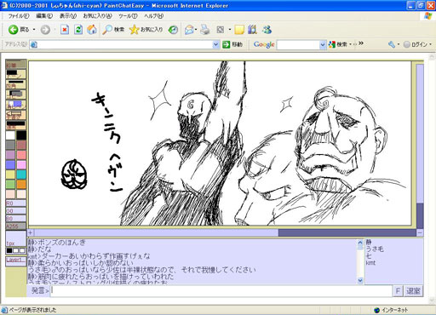The height and width of the screenshot is (315, 436).
Task: Click the printer icon in the toolbar
Action: (x=205, y=30)
